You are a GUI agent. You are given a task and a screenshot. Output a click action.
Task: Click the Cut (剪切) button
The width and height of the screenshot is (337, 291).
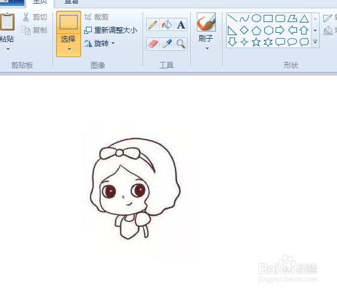click(35, 17)
